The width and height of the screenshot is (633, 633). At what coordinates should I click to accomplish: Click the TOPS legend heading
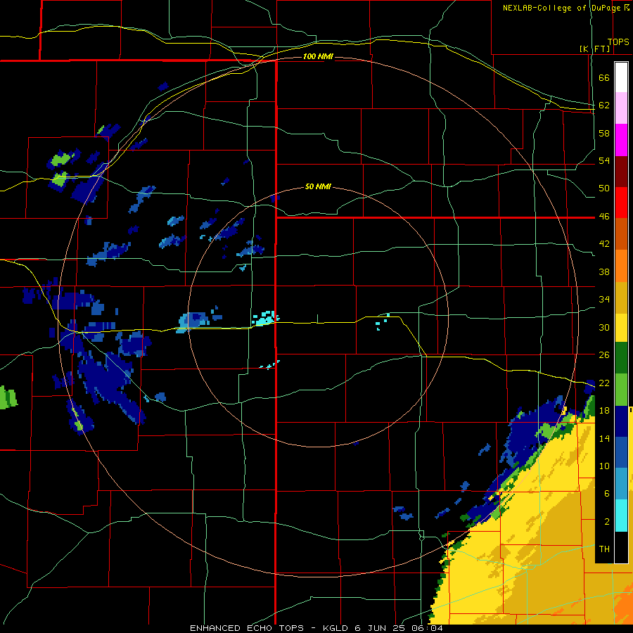(x=618, y=41)
